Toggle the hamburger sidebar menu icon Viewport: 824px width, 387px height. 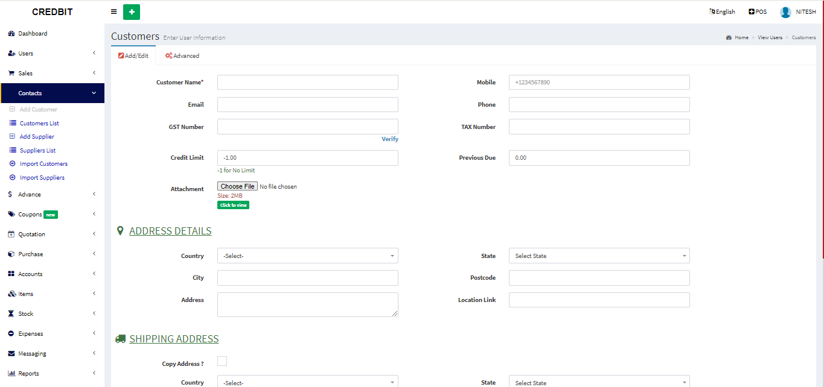(x=114, y=11)
